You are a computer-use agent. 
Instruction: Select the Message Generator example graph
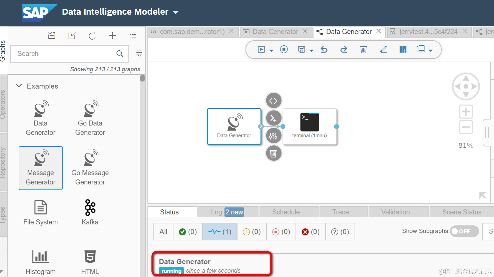tap(41, 168)
